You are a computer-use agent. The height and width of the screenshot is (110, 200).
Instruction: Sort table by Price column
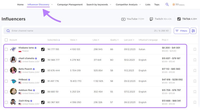point(165,40)
